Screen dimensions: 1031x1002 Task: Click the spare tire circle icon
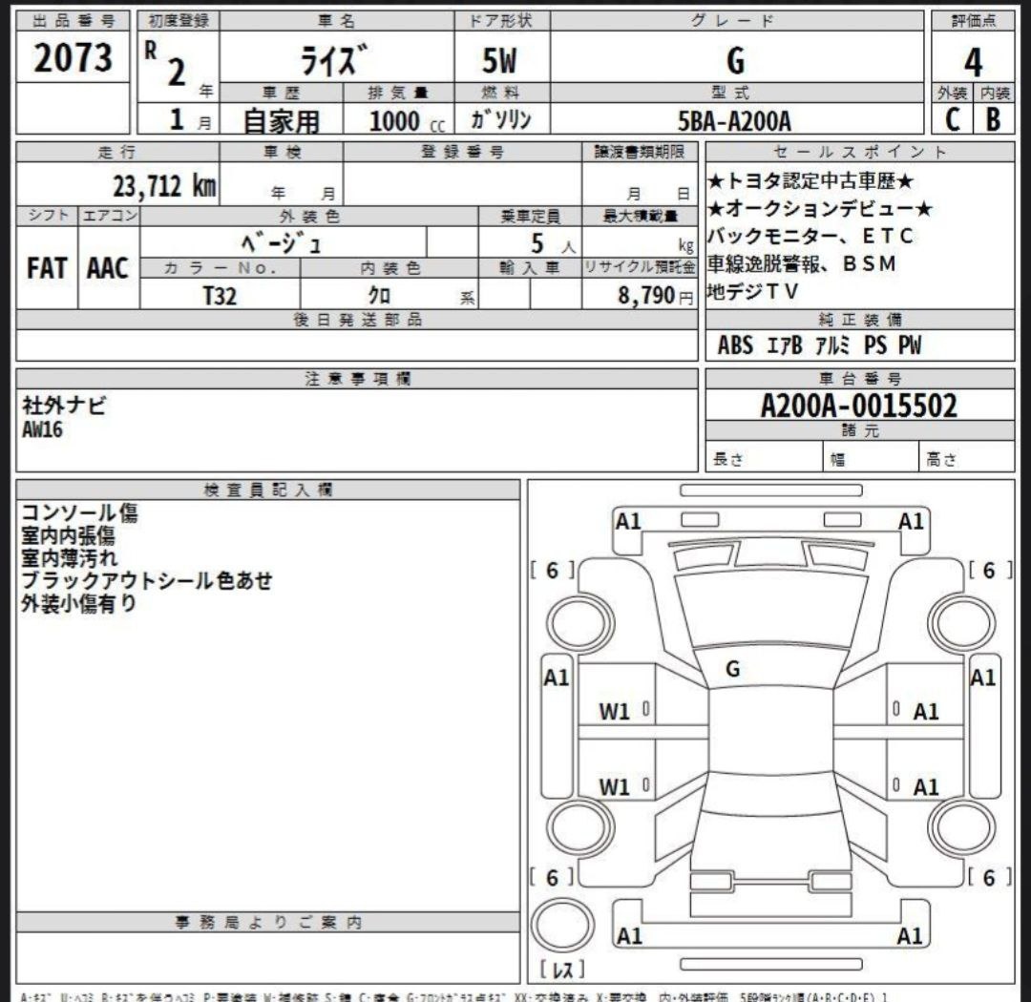[x=563, y=925]
